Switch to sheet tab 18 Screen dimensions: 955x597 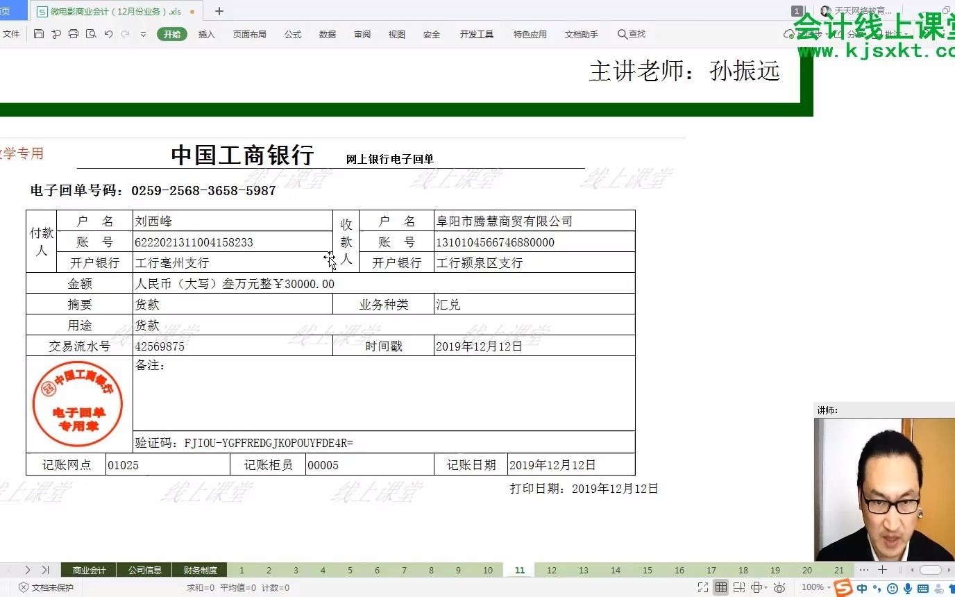743,570
